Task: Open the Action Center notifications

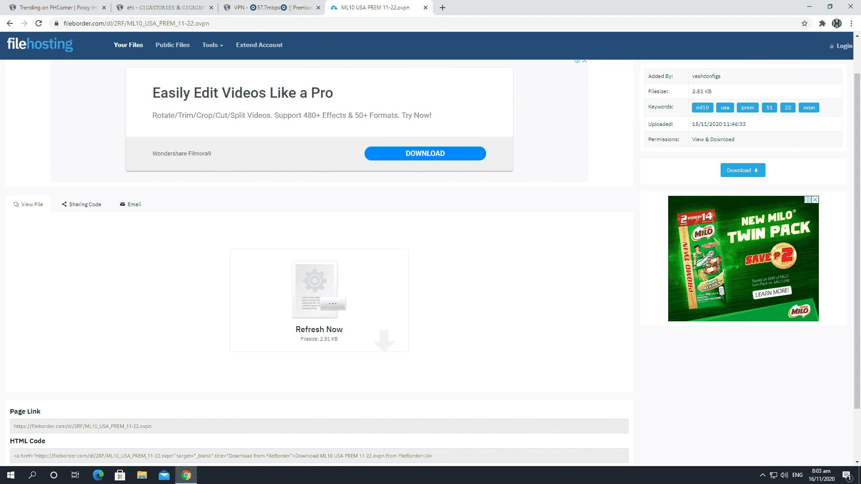Action: pos(847,475)
